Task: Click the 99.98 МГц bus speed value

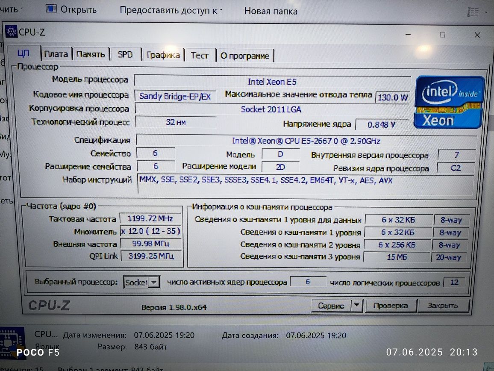Action: (151, 244)
